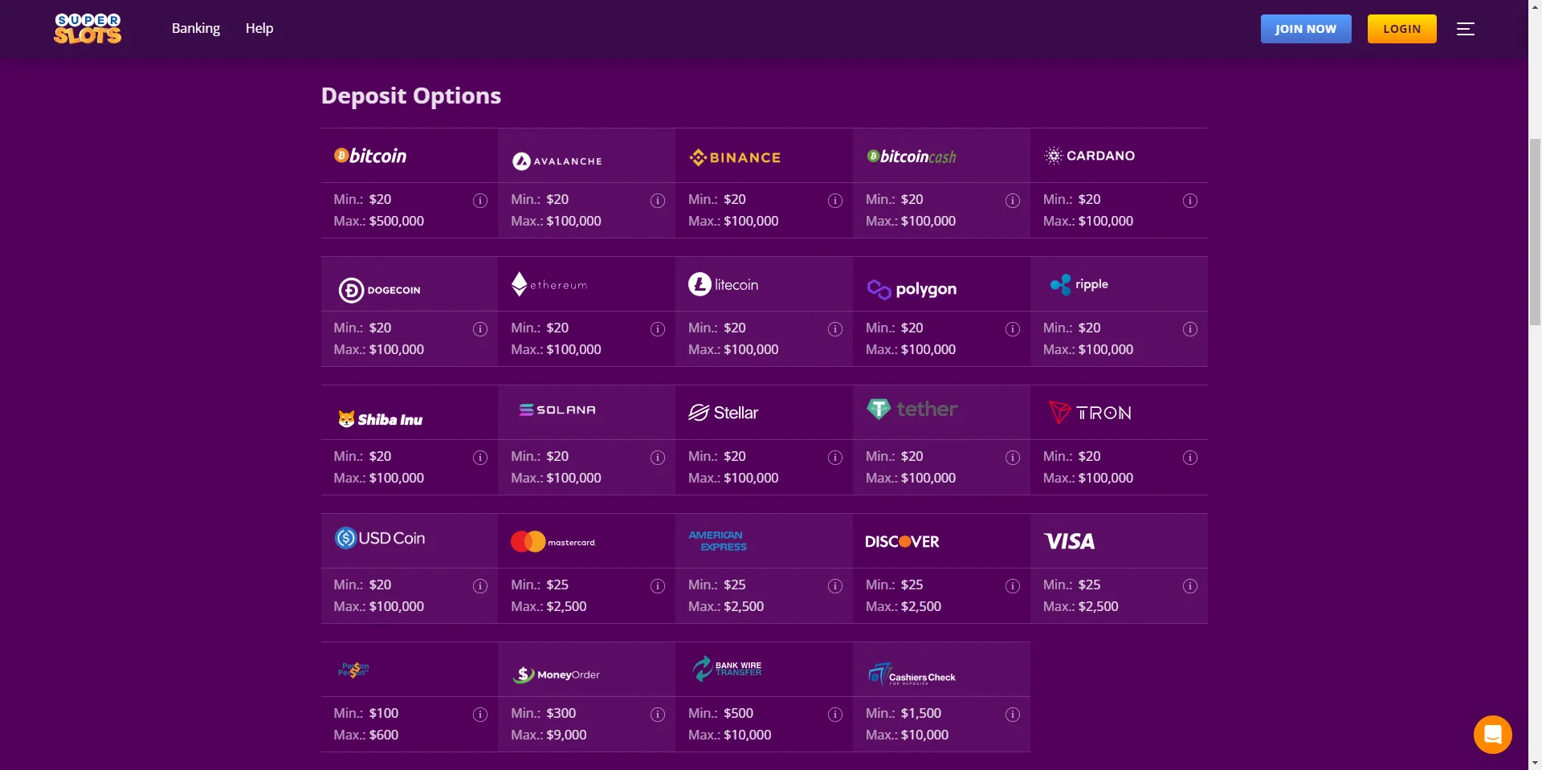Open info icon for Solana limits

click(658, 458)
